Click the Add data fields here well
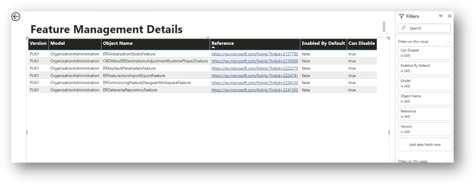 pyautogui.click(x=425, y=145)
